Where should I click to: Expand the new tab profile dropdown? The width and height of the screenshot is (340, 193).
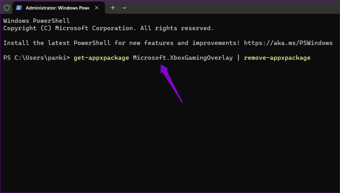click(x=125, y=8)
